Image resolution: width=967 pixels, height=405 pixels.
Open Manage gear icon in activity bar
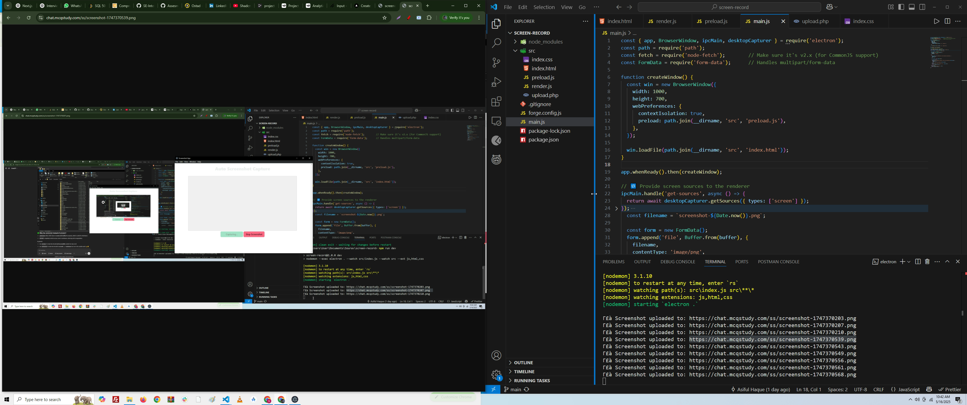(x=496, y=375)
